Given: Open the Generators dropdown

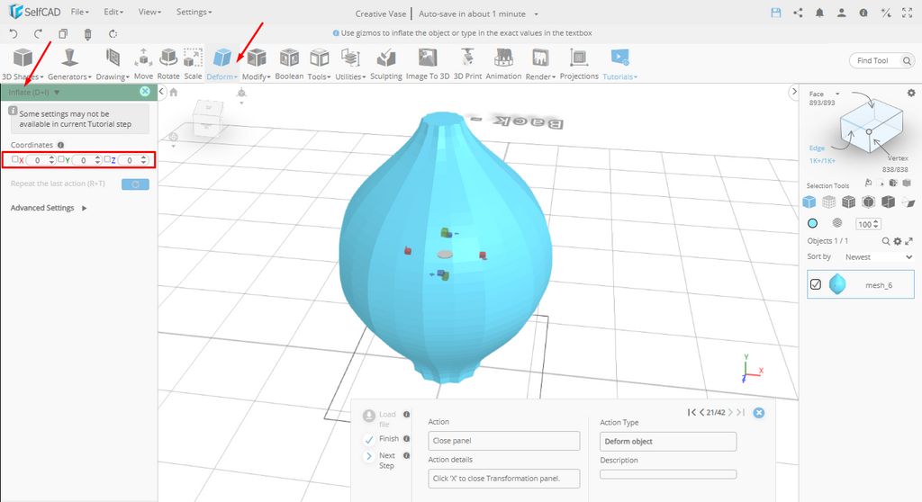Looking at the screenshot, I should pos(69,64).
